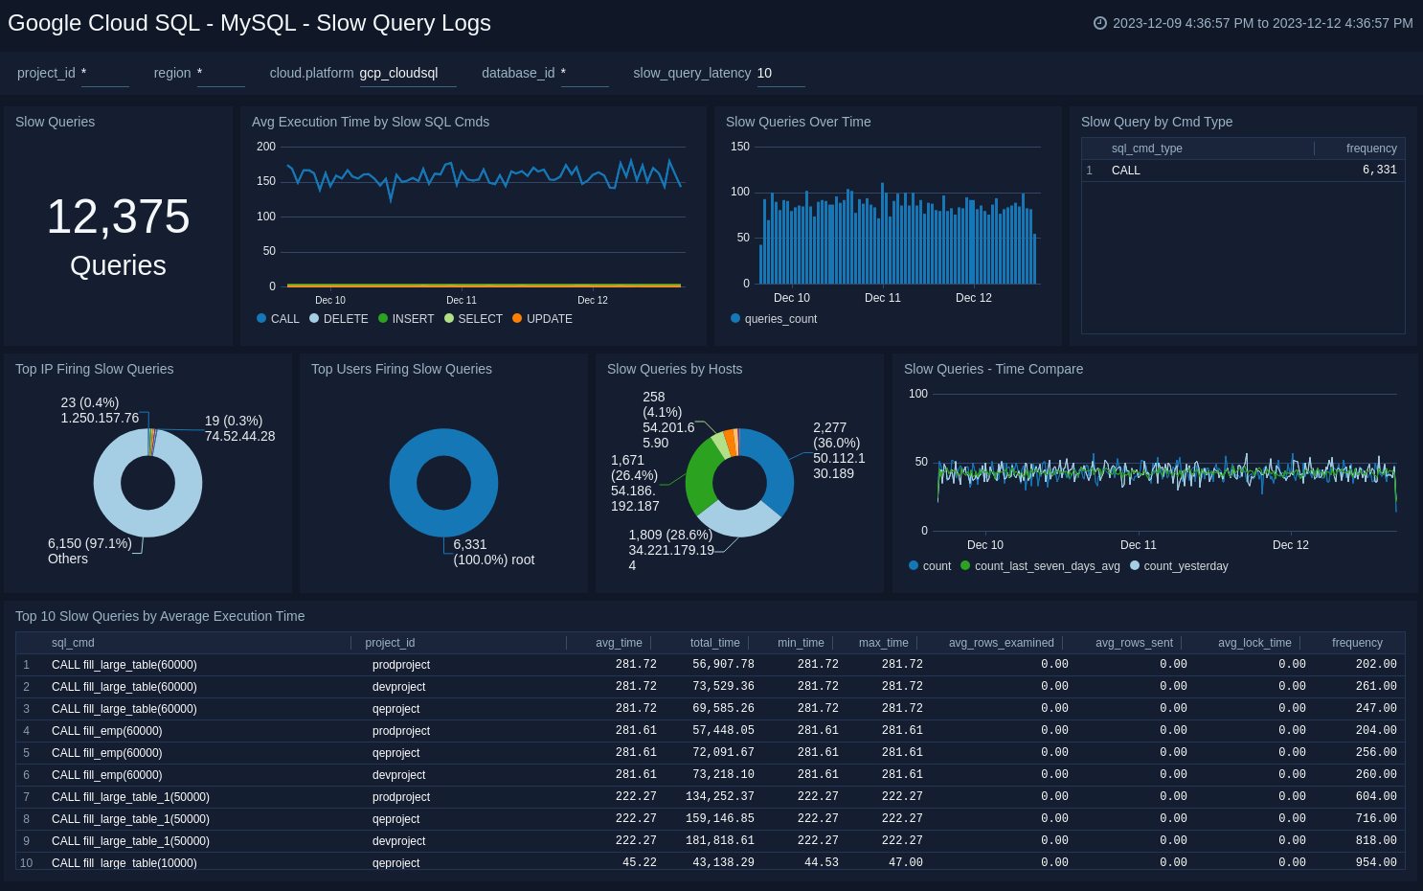
Task: Focus the region filter field
Action: [x=221, y=73]
